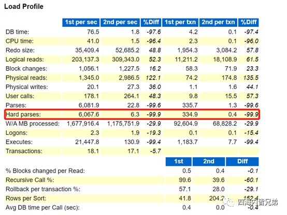This screenshot has width=287, height=215.
Task: Select the Executes value 21,447.8
Action: pos(87,142)
